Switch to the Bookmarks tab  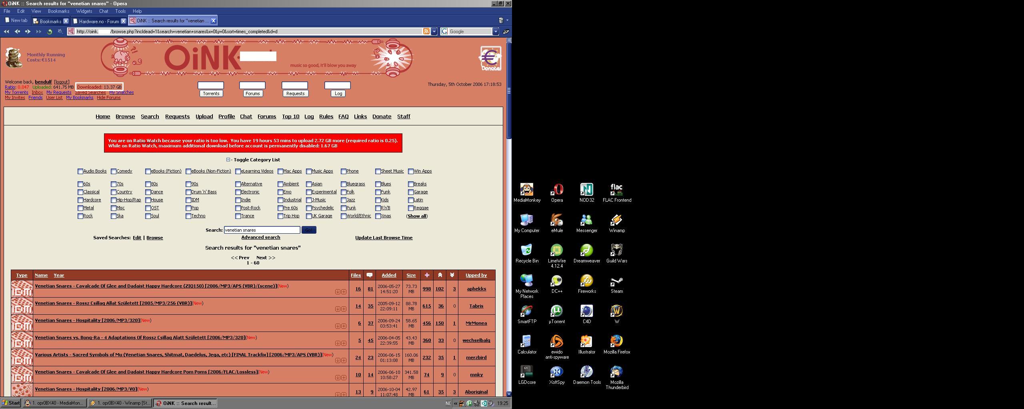50,21
